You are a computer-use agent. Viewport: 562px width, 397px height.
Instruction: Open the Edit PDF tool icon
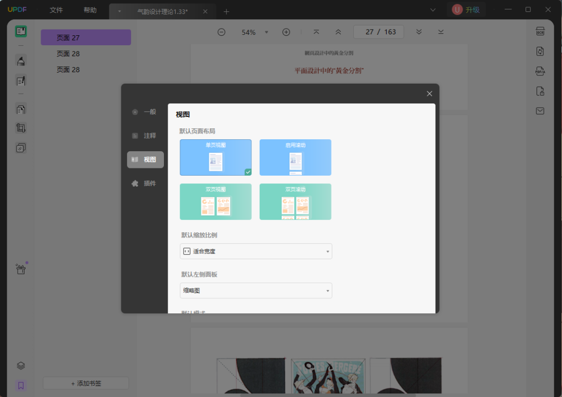[x=21, y=81]
